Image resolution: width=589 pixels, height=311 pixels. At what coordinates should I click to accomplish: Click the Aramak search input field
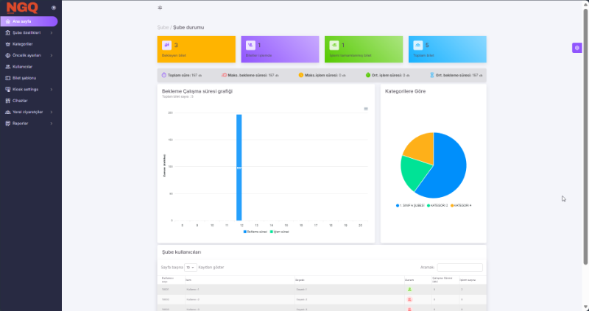point(459,268)
